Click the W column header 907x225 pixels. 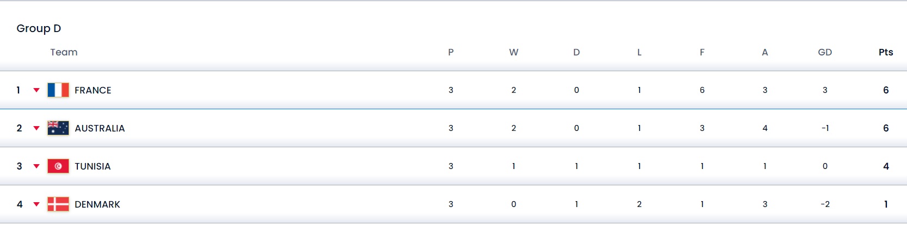pos(513,52)
